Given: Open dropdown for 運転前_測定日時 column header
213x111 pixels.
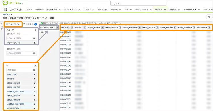Looking at the screenshot, I should click(x=120, y=28).
